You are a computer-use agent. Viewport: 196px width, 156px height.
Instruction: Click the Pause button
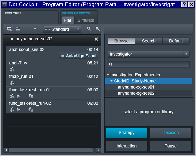171,146
